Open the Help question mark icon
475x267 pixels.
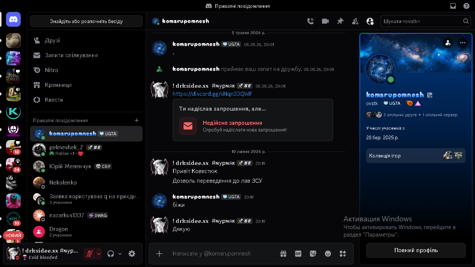tap(466, 6)
